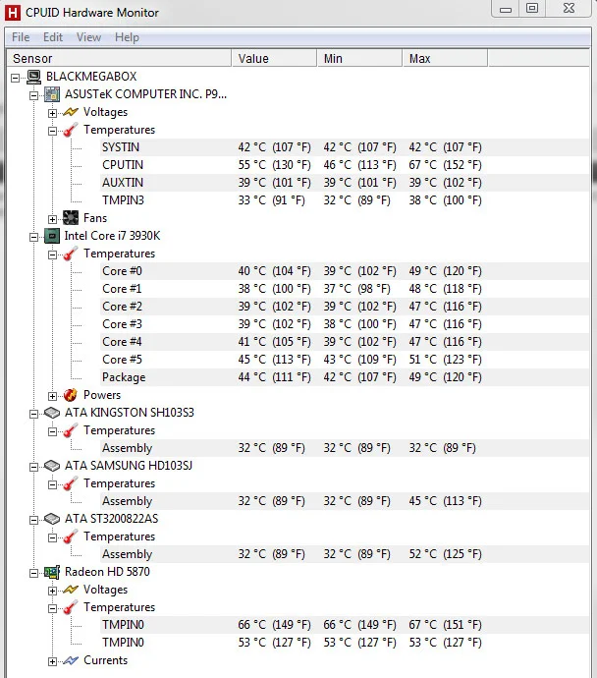Click the Powers flame icon
Image resolution: width=597 pixels, height=678 pixels.
(71, 395)
